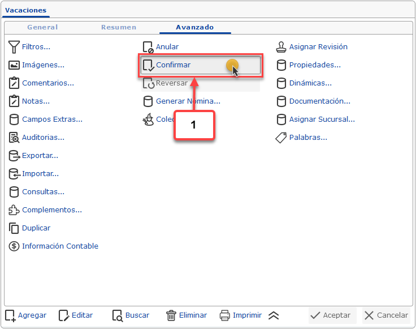Image resolution: width=416 pixels, height=329 pixels.
Task: Open Generar Nómina... option
Action: coord(188,101)
